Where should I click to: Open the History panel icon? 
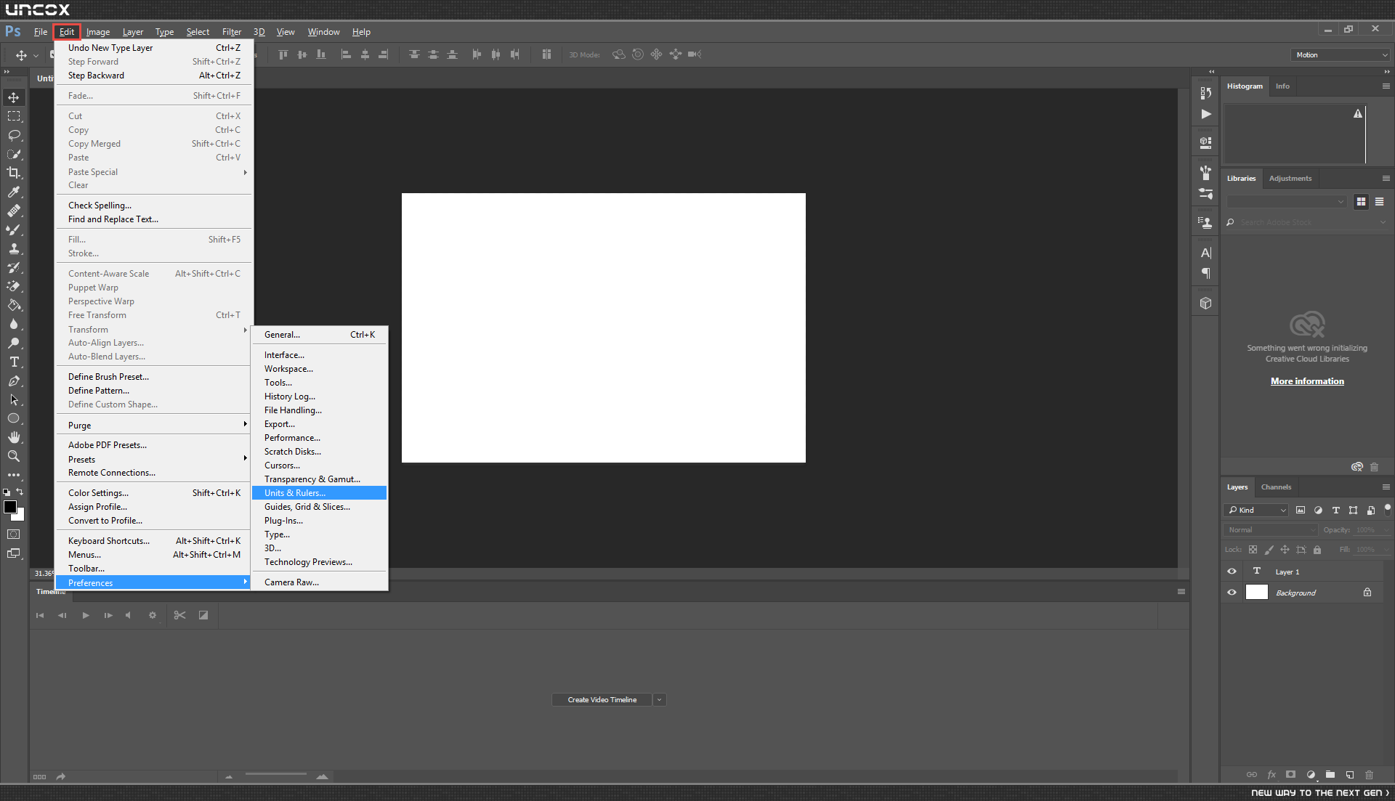(1206, 93)
